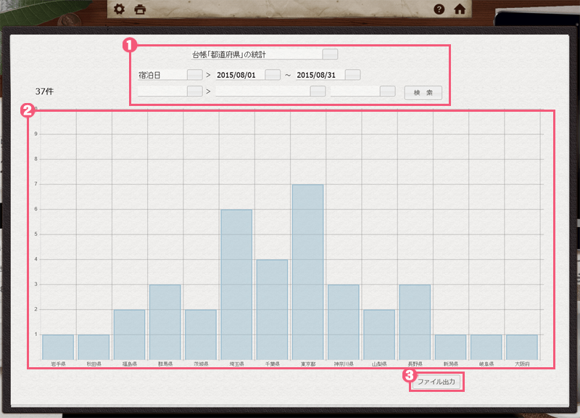Select the 埼玉県 bar in chart

(x=236, y=284)
